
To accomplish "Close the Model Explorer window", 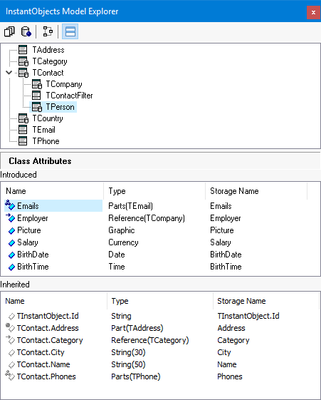I will (x=313, y=12).
